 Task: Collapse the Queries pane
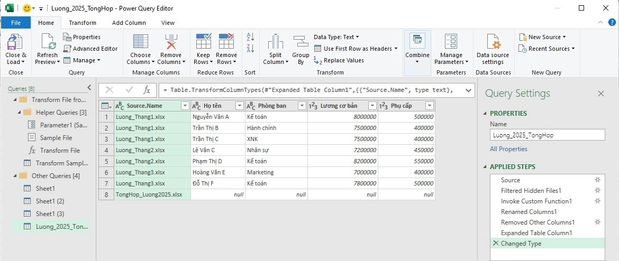point(89,88)
